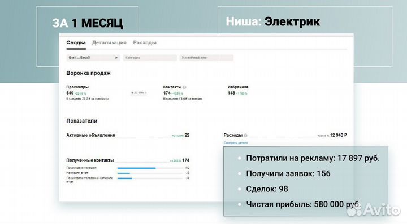Click the Сделок: 98 line

(267, 189)
